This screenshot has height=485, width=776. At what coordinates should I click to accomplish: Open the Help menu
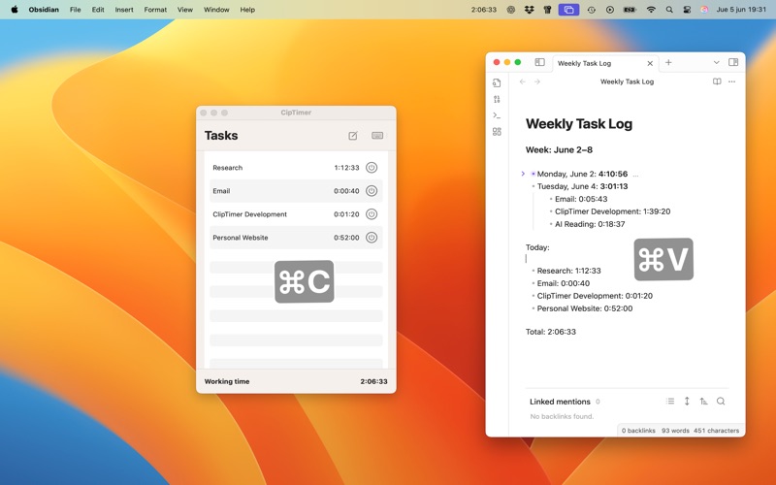[x=247, y=10]
